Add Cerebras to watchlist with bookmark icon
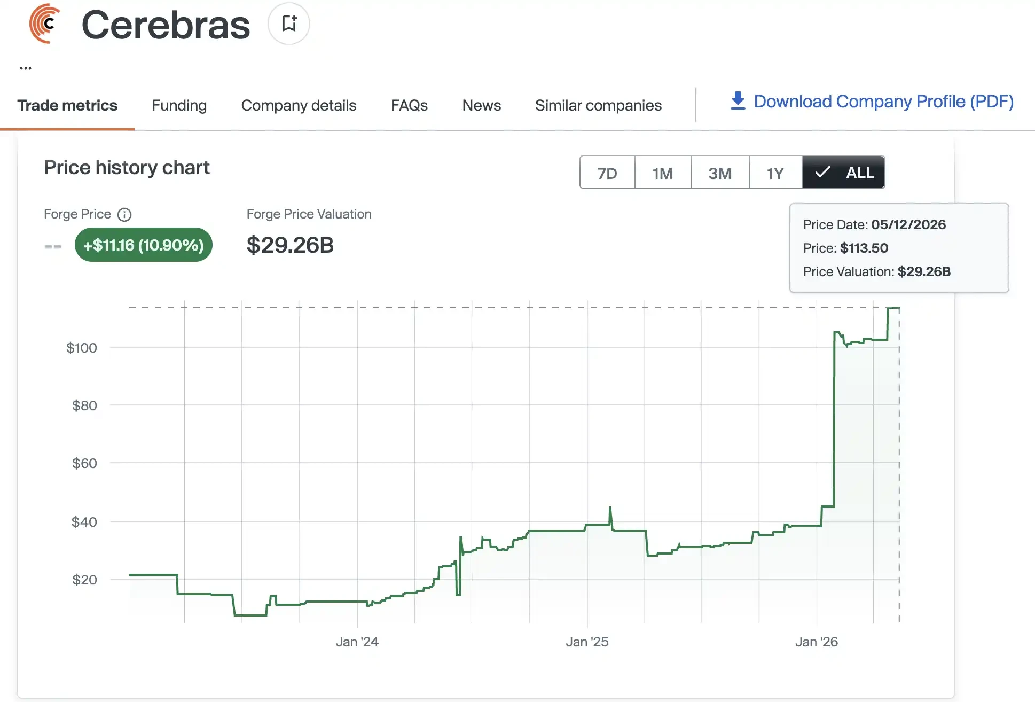This screenshot has width=1035, height=702. coord(289,24)
